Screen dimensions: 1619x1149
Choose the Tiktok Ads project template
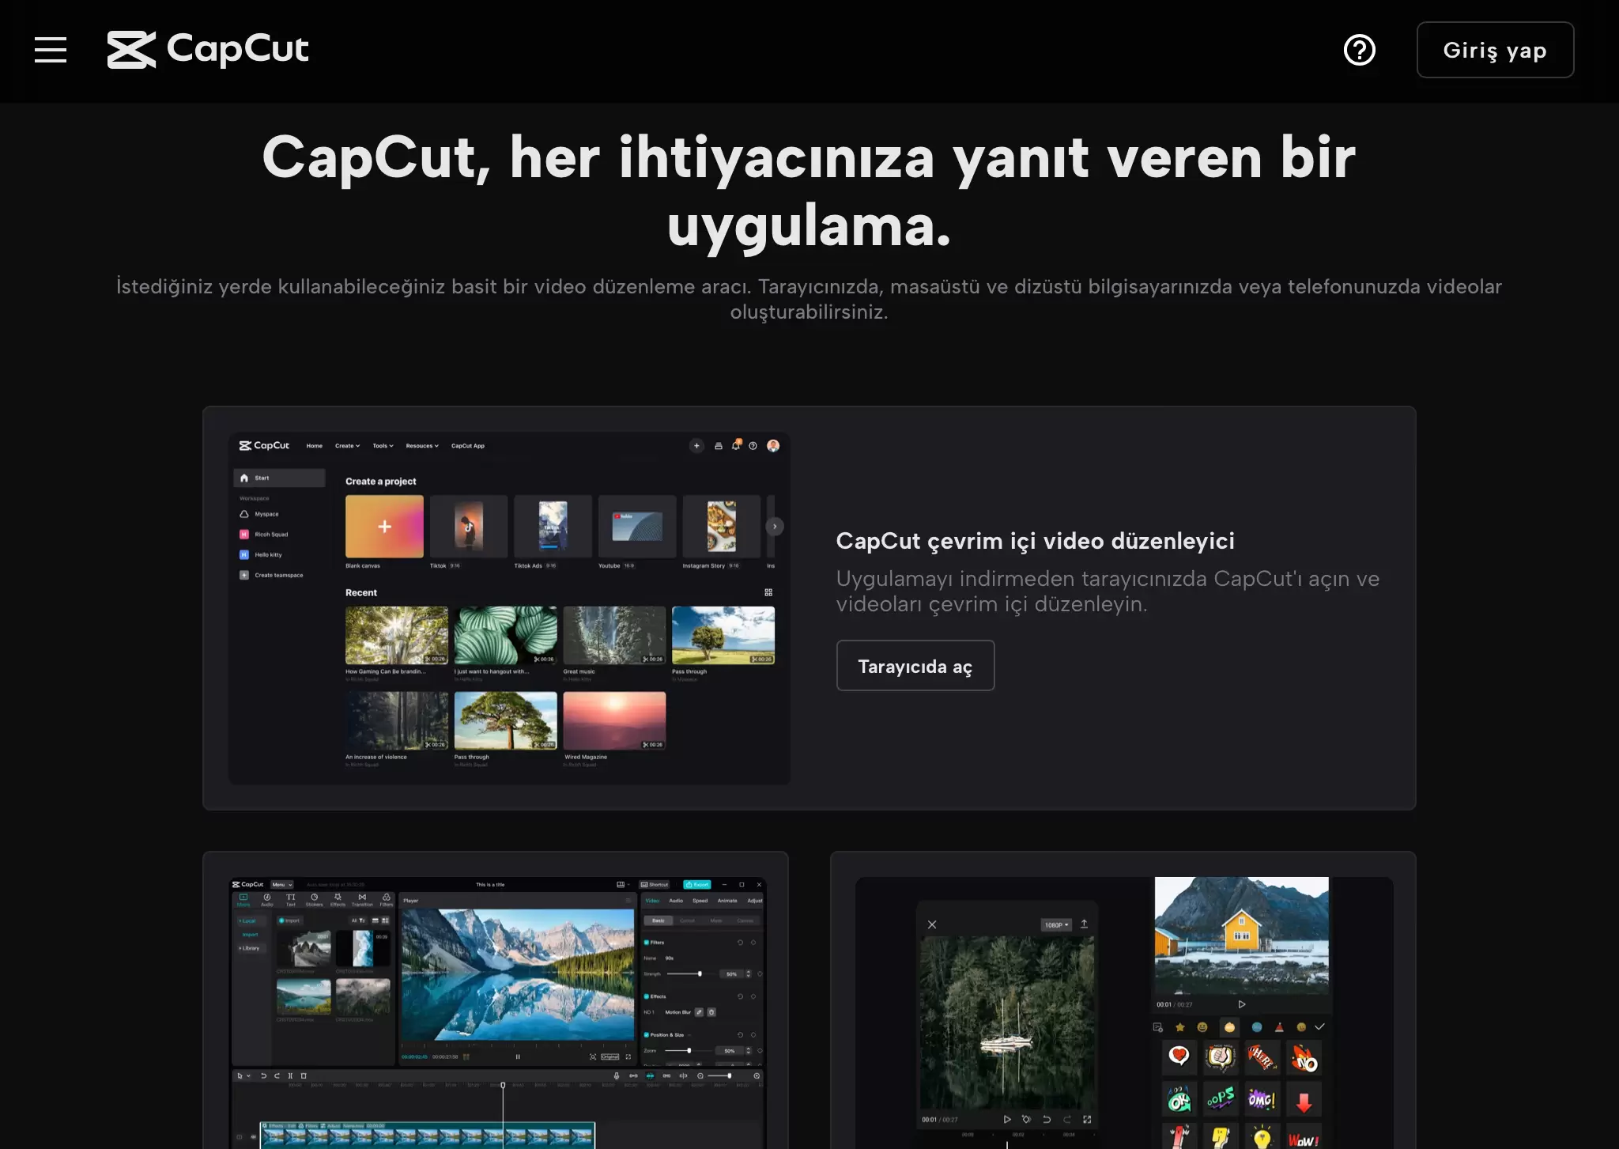pos(553,527)
